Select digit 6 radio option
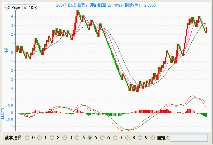 pos(102,138)
